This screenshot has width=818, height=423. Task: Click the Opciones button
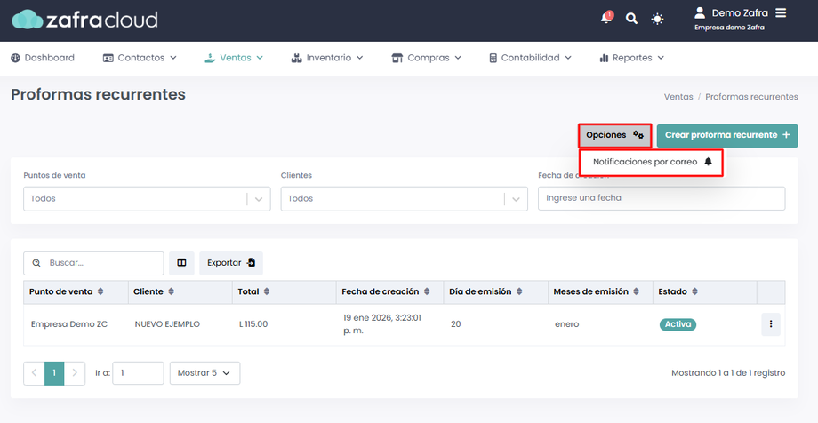point(614,135)
